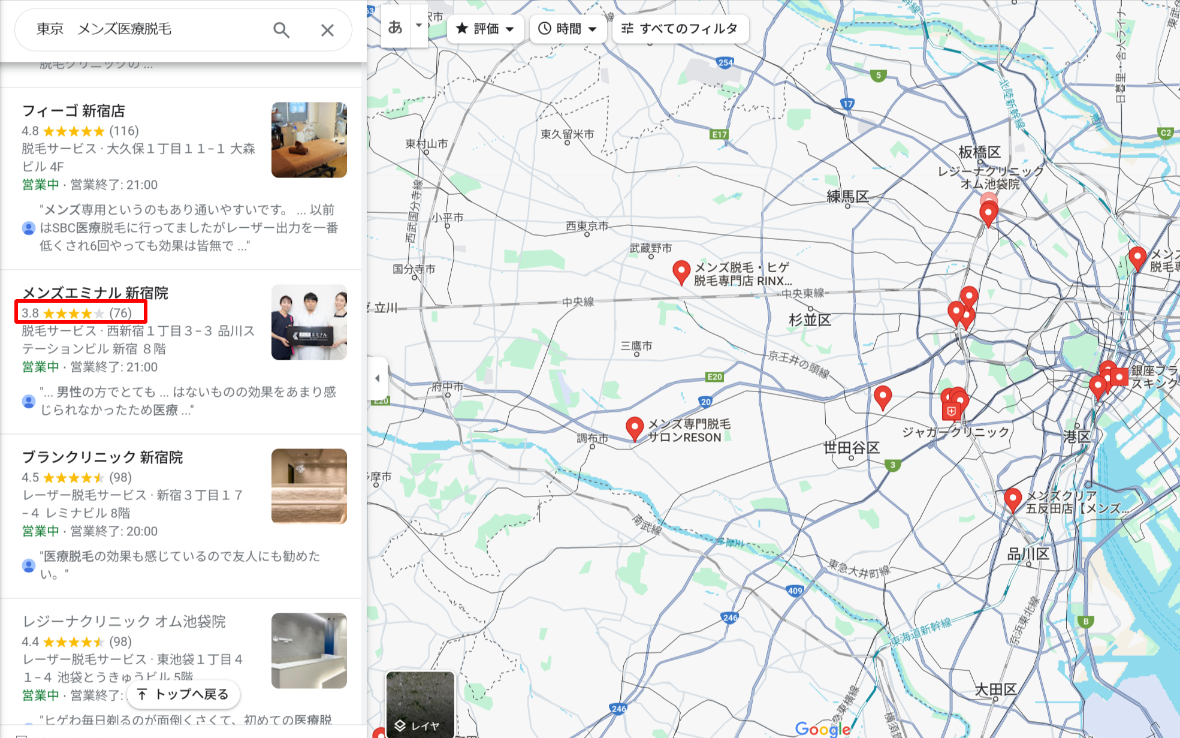Click the search box text 東京 メンズ医療脱毛
The width and height of the screenshot is (1180, 738).
click(x=104, y=29)
